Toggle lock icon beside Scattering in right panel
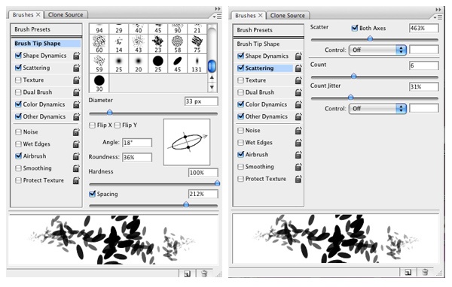The image size is (452, 287). (298, 68)
